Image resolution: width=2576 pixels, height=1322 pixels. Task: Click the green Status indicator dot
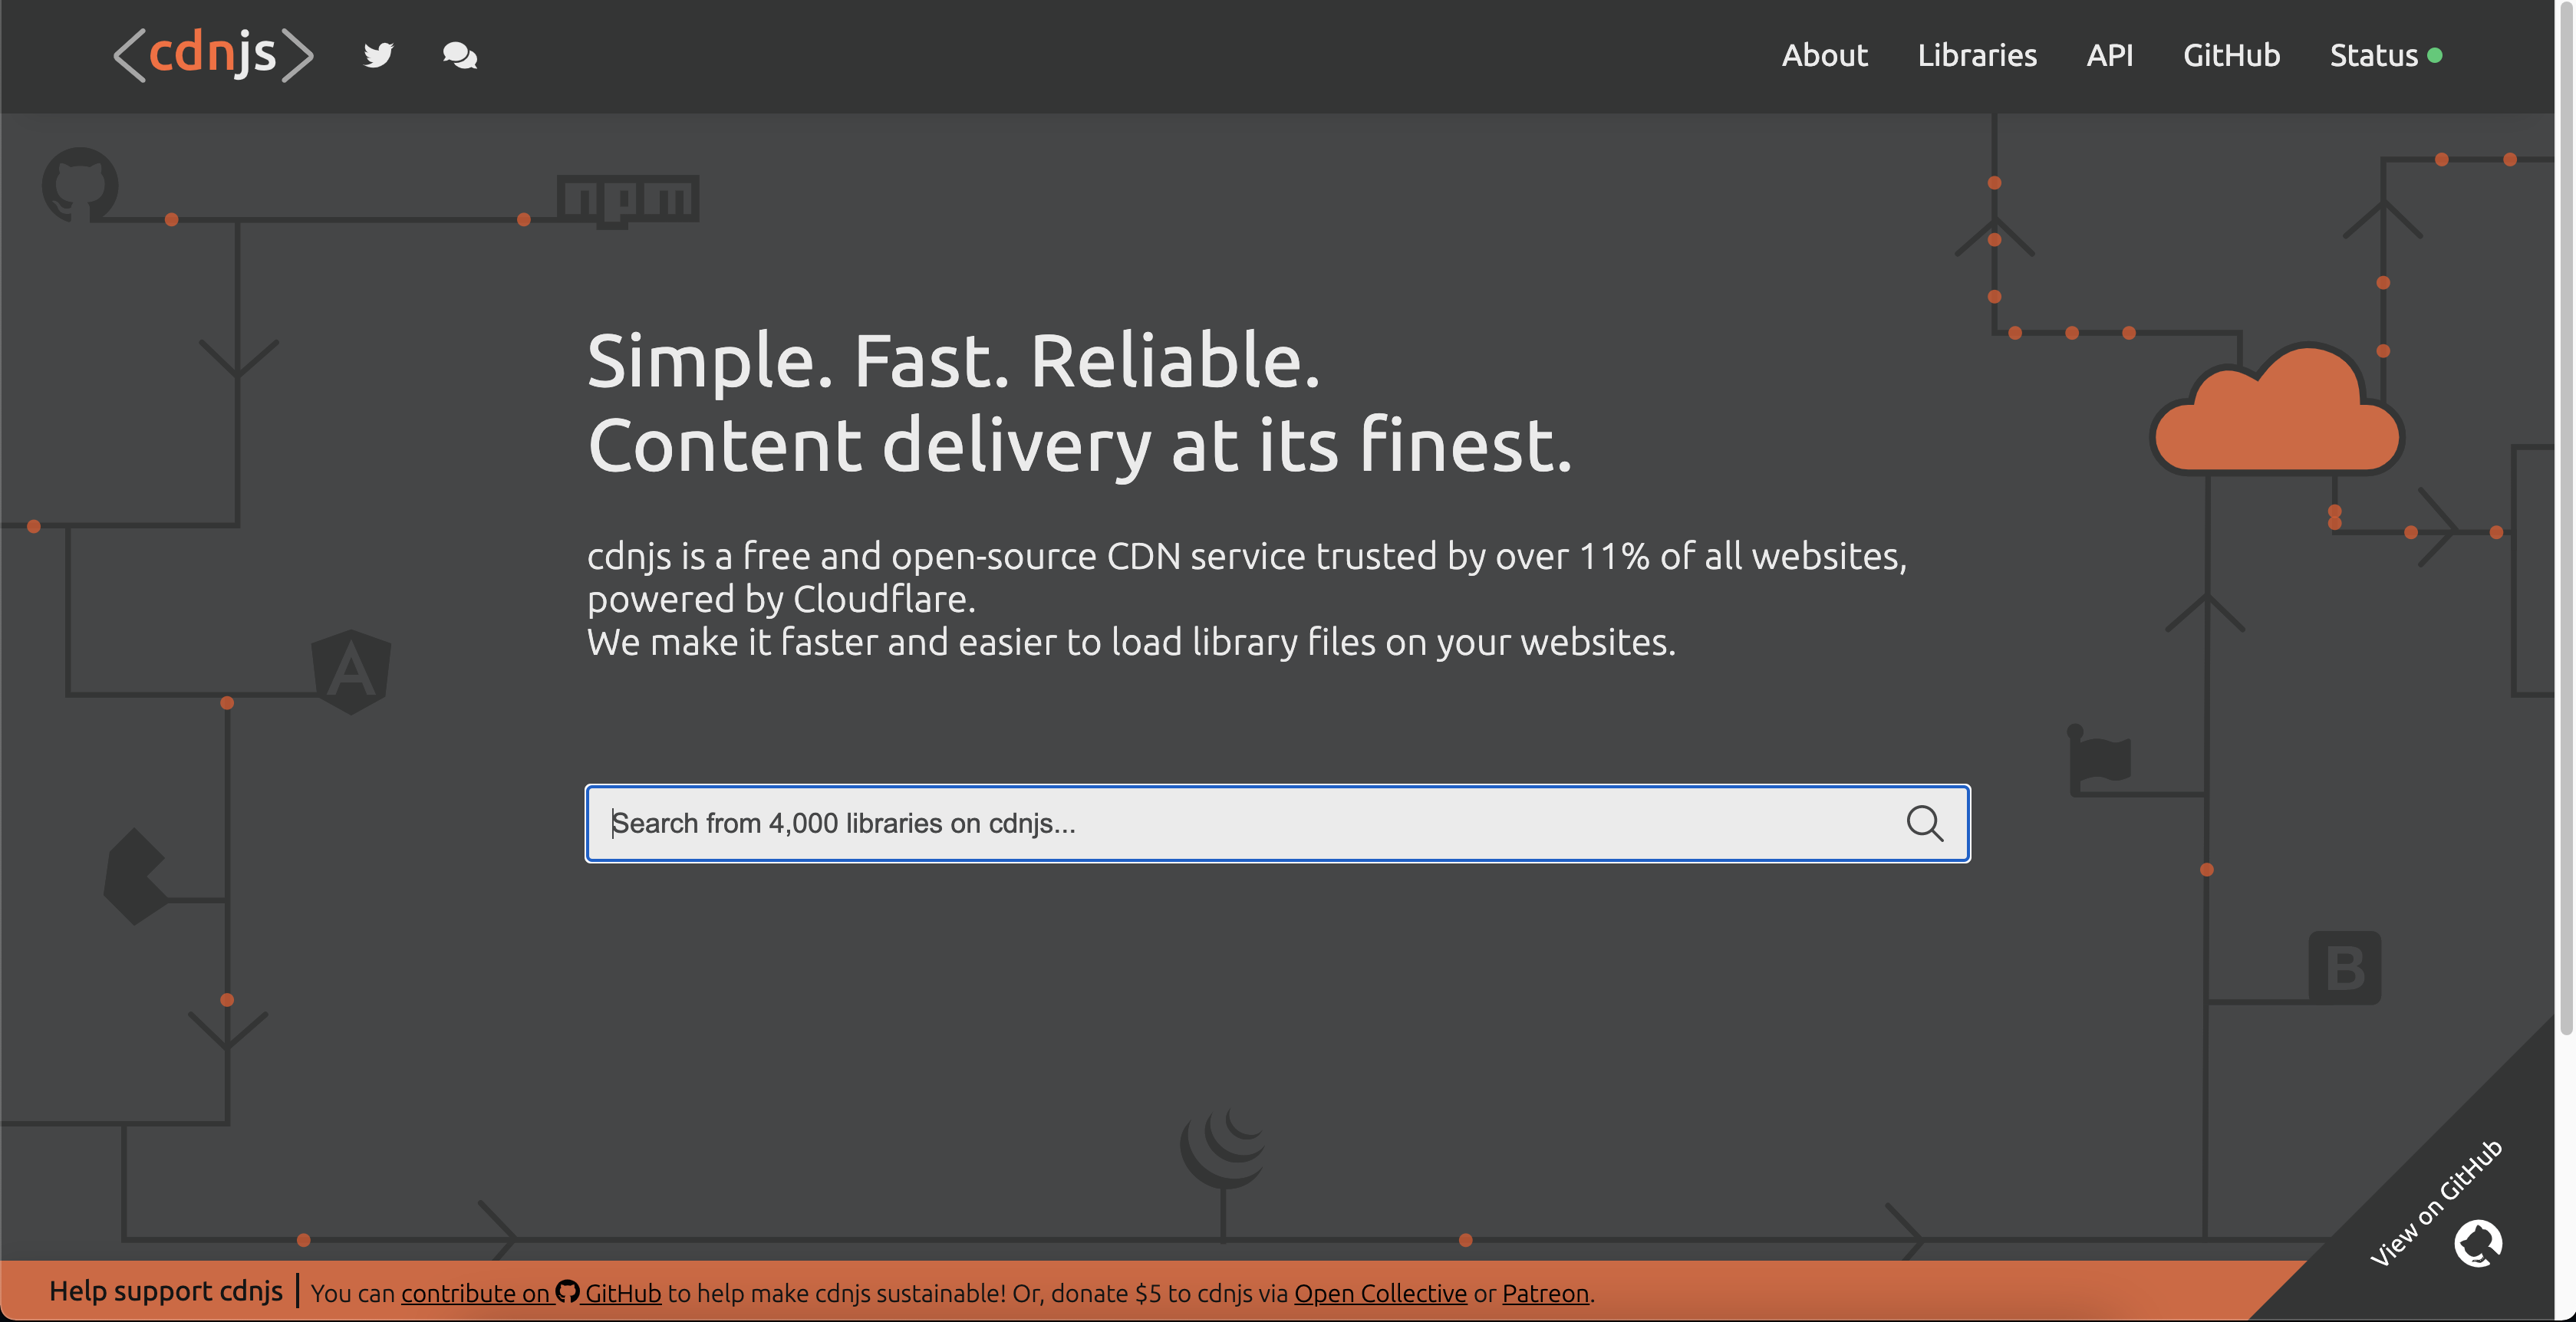point(2435,56)
